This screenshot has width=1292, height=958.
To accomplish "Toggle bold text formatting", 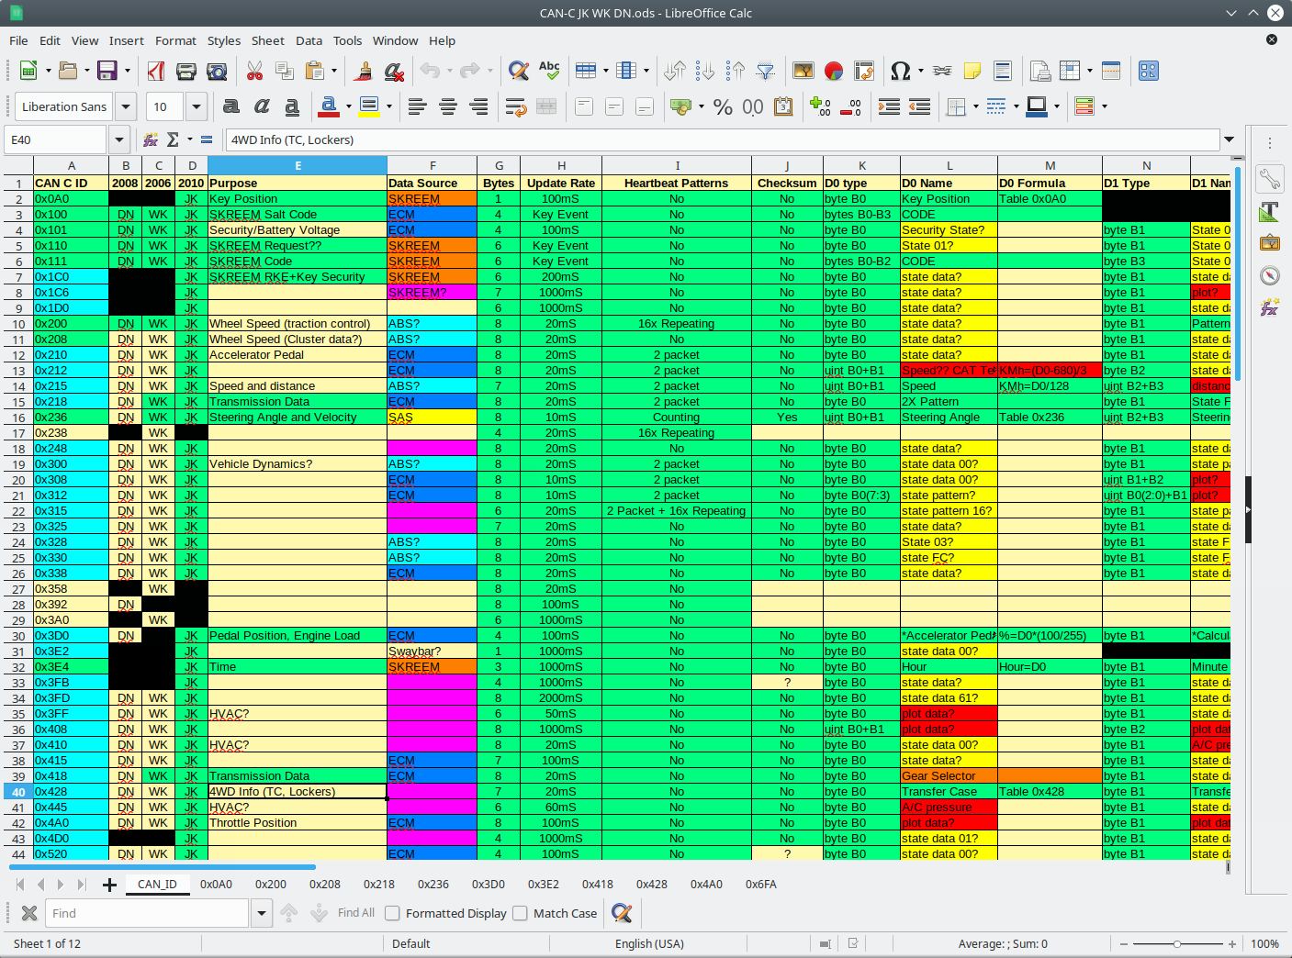I will [231, 106].
